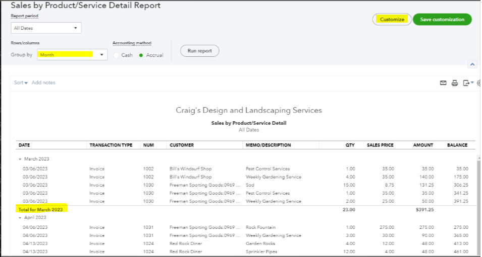Click the 8.75 sales price value
This screenshot has width=482, height=257.
(389, 185)
